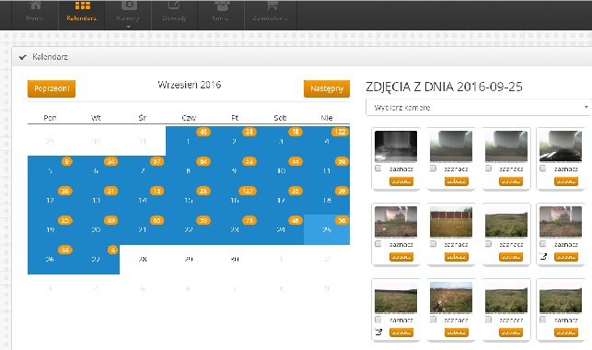The image size is (592, 350).
Task: Select day 1 of Wrzesień in calendar
Action: (x=189, y=141)
